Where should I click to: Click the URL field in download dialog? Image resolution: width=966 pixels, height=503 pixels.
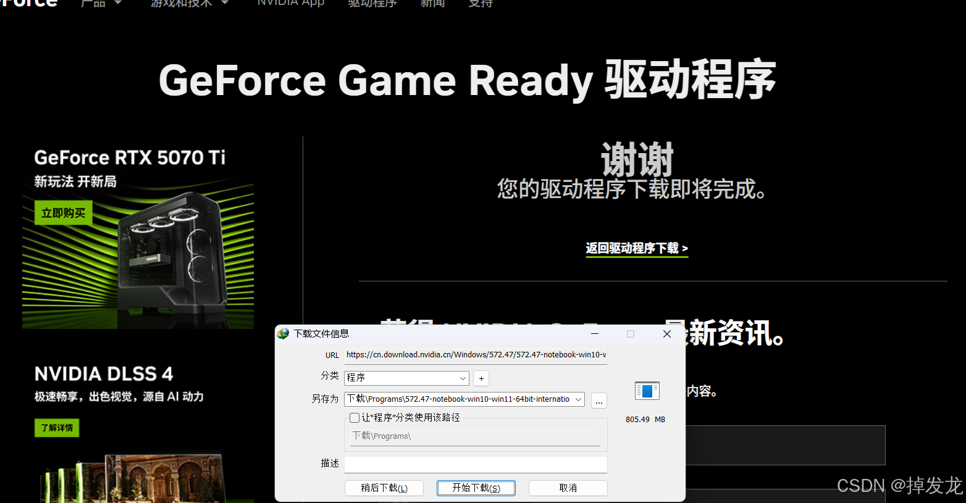coord(476,355)
